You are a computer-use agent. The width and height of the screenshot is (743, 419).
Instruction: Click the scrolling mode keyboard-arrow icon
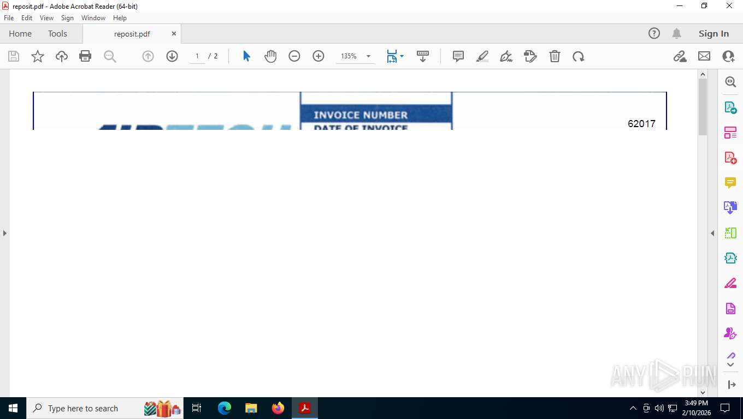pyautogui.click(x=423, y=56)
